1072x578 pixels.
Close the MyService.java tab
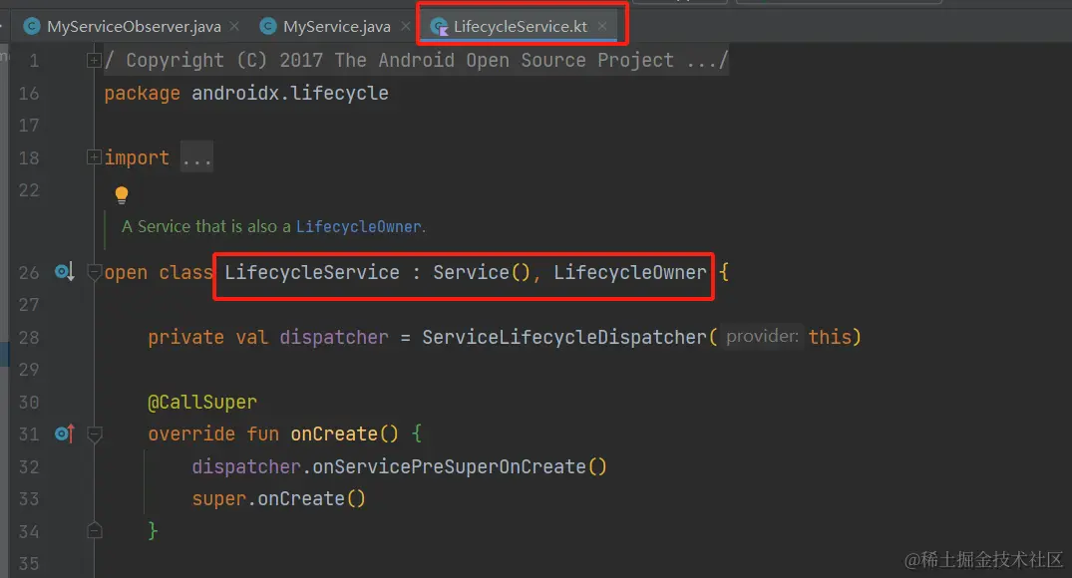pyautogui.click(x=406, y=26)
